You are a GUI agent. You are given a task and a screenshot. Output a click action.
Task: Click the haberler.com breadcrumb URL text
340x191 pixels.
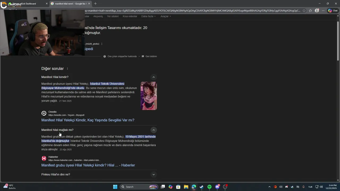point(74,160)
